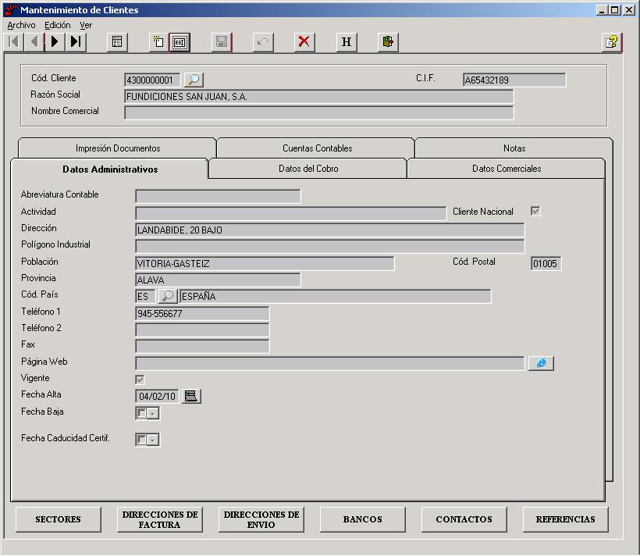This screenshot has height=556, width=640.
Task: Close the Mantenimiento de Clientes window
Action: tap(629, 10)
